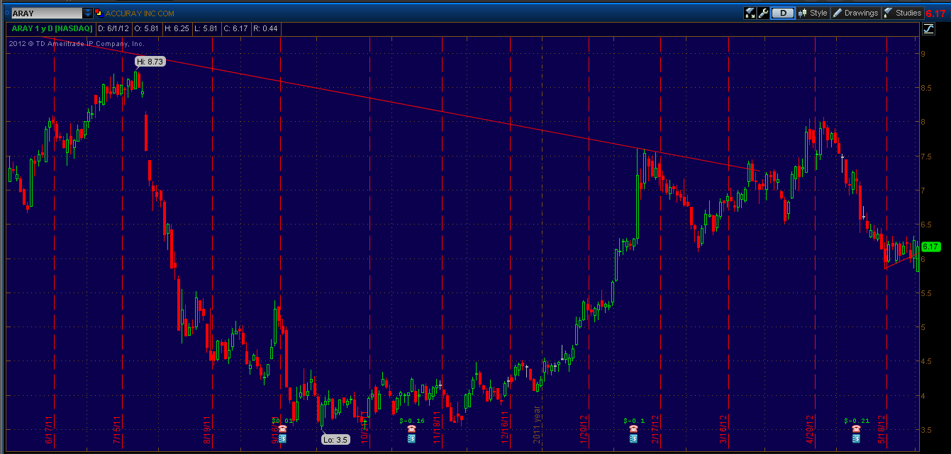
Task: Click the 8.5 price axis label
Action: (926, 88)
